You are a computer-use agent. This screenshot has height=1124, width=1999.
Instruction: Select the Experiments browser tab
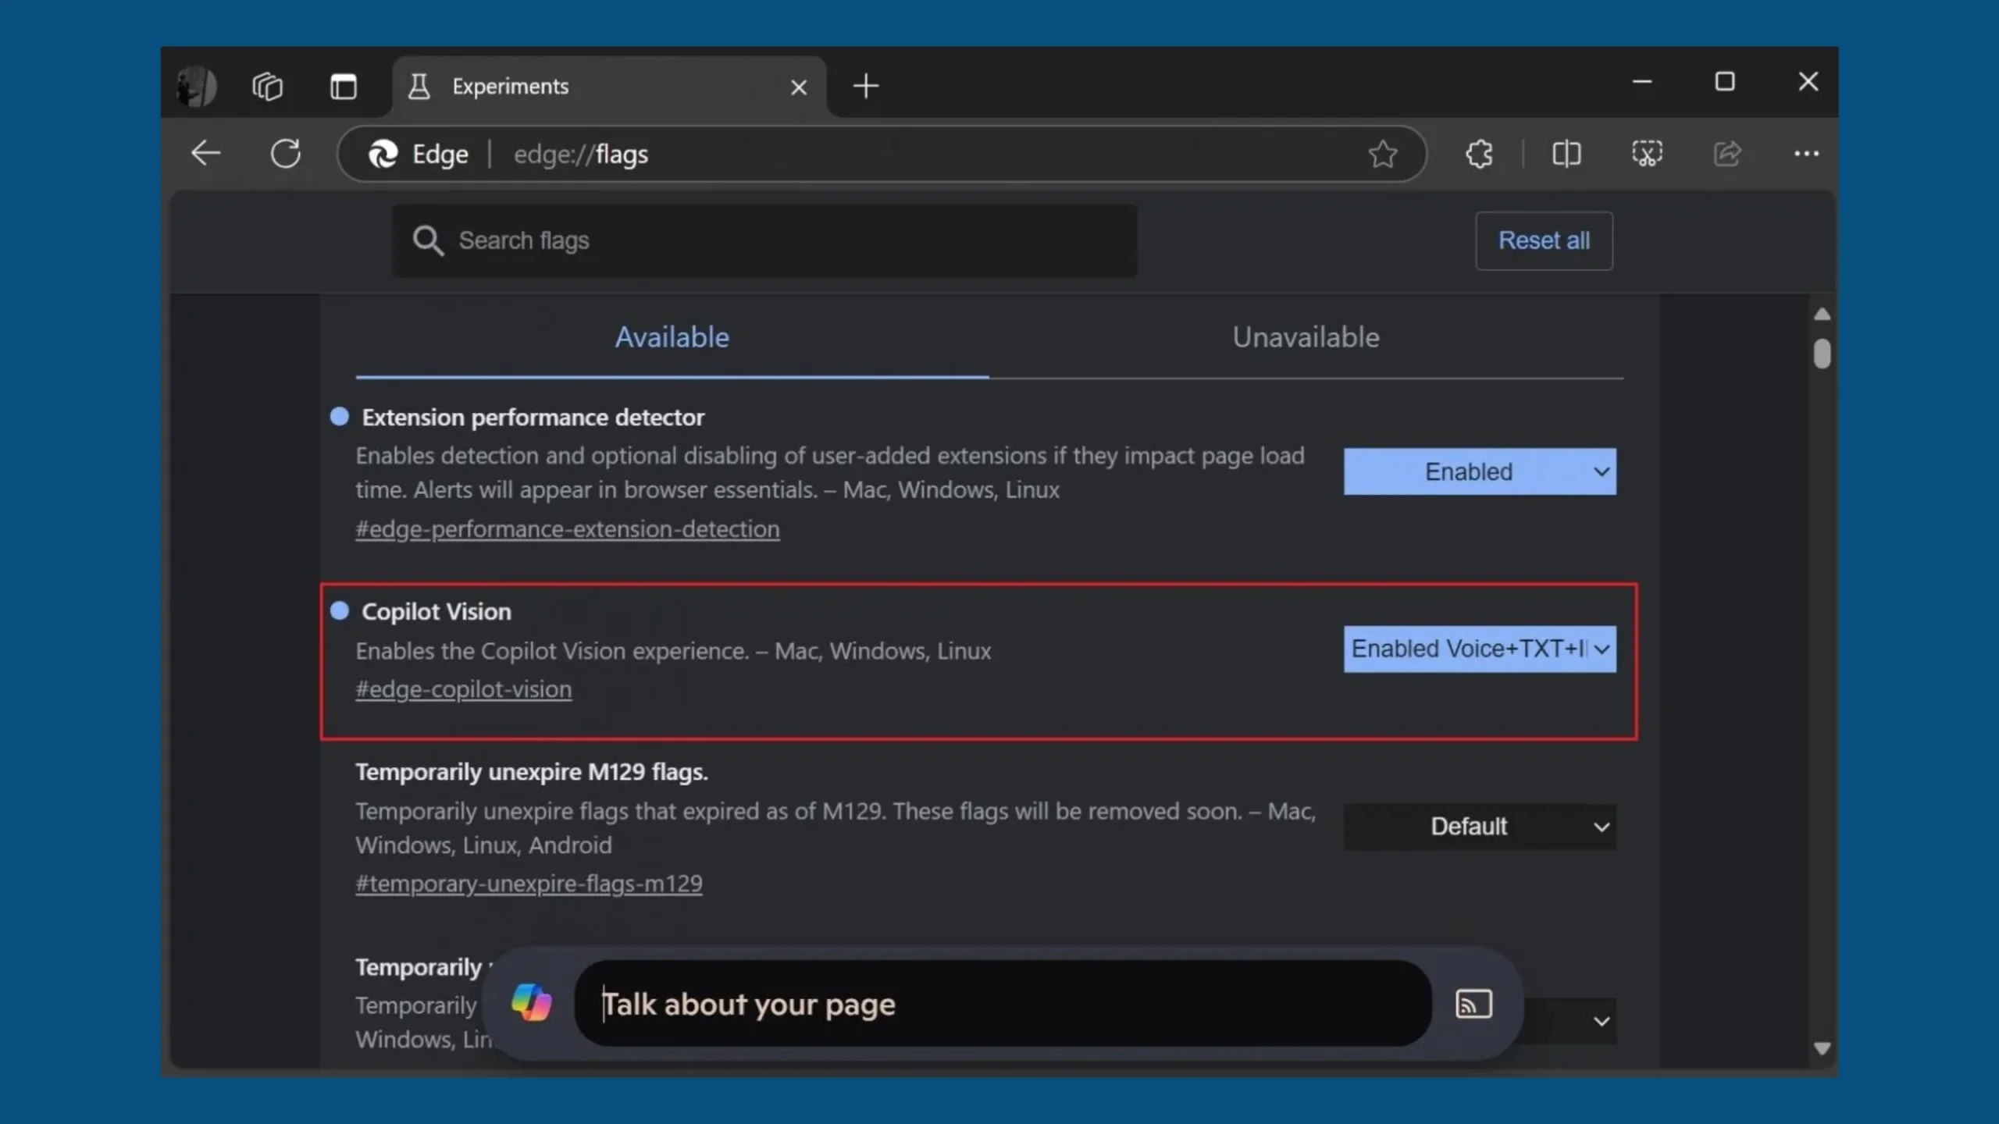pos(609,86)
